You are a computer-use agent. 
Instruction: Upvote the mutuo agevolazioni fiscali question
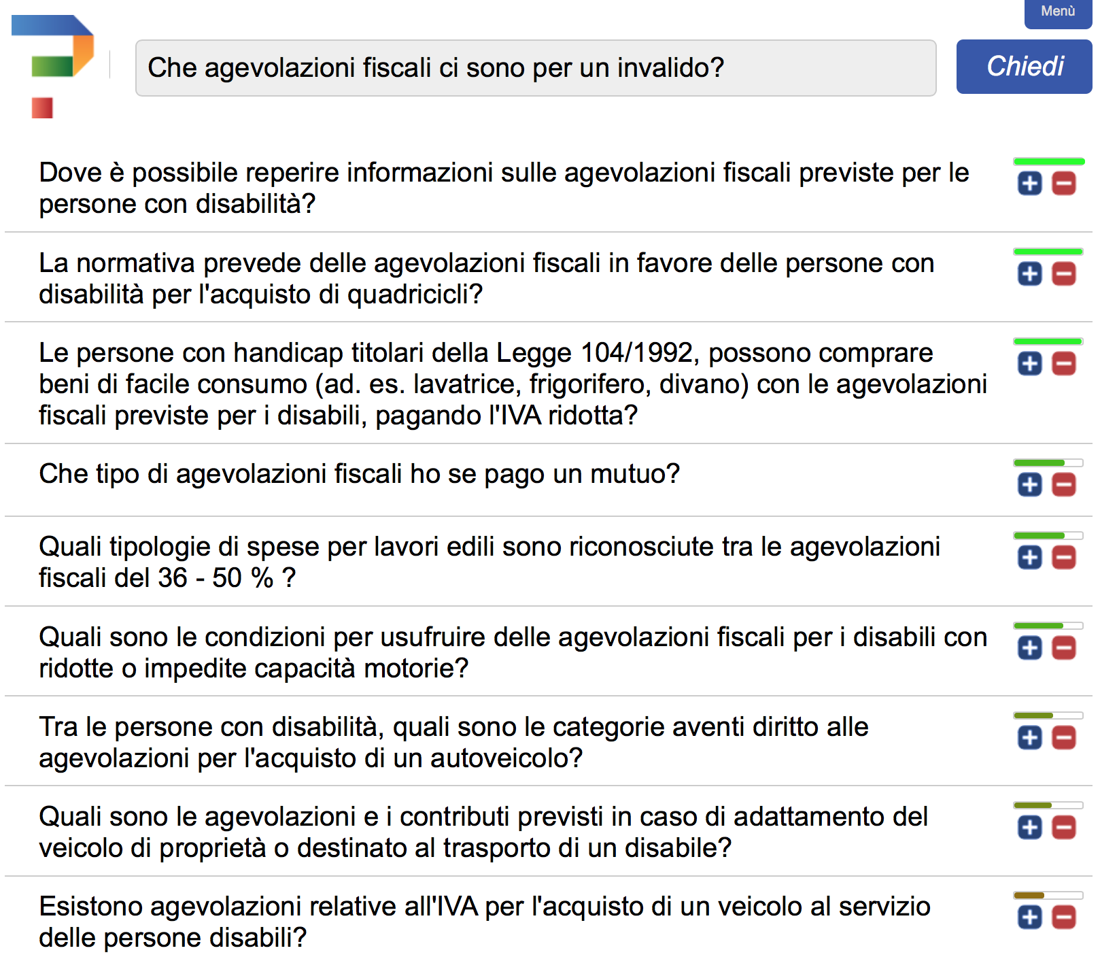[1029, 484]
